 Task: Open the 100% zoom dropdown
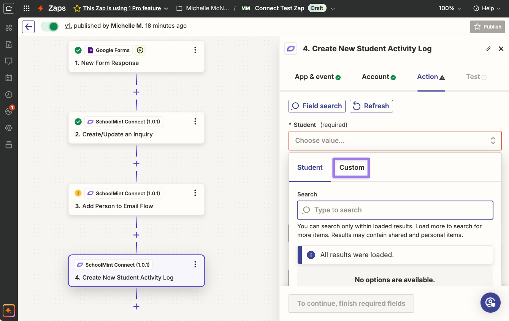(450, 8)
